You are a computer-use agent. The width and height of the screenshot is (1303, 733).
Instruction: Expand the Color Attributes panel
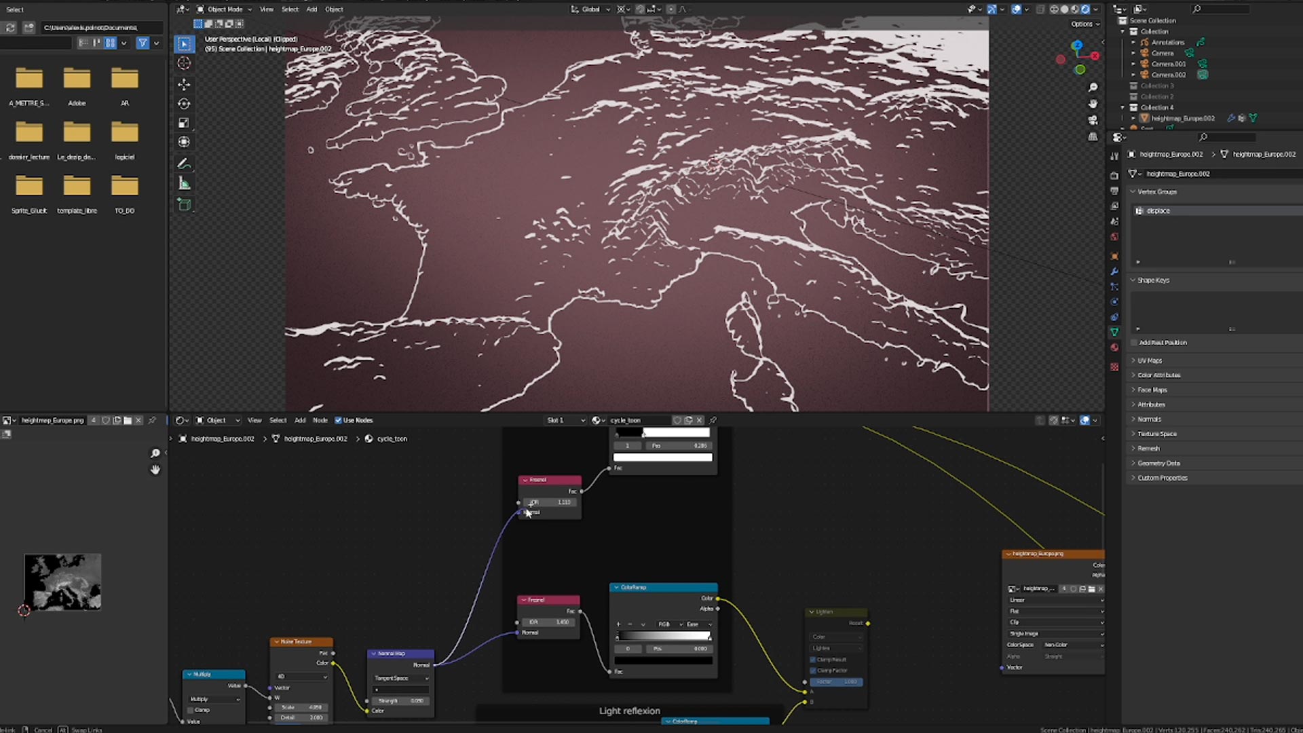tap(1158, 375)
